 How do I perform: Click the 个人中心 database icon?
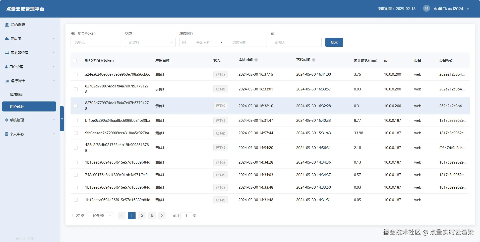click(x=7, y=134)
